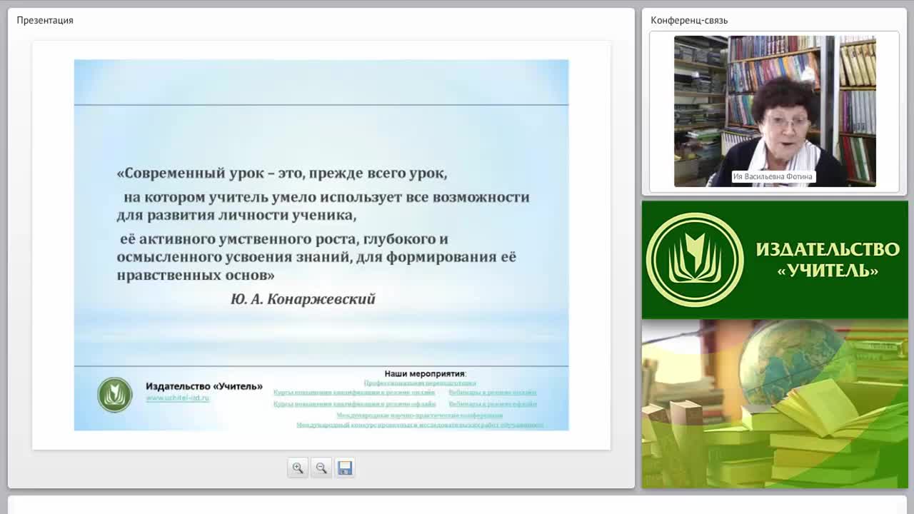Viewport: 914px width, 514px height.
Task: Click the Издательство «Учитель» banner heading
Action: pos(828,260)
